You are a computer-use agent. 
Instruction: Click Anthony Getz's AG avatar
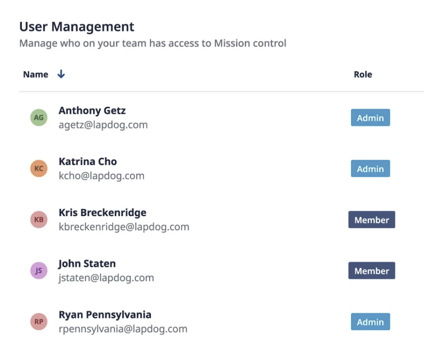(39, 117)
